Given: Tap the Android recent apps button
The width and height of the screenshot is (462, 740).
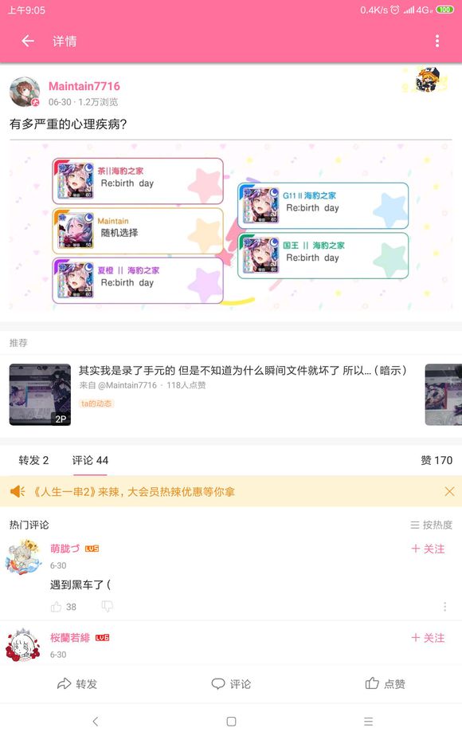Looking at the screenshot, I should (368, 721).
